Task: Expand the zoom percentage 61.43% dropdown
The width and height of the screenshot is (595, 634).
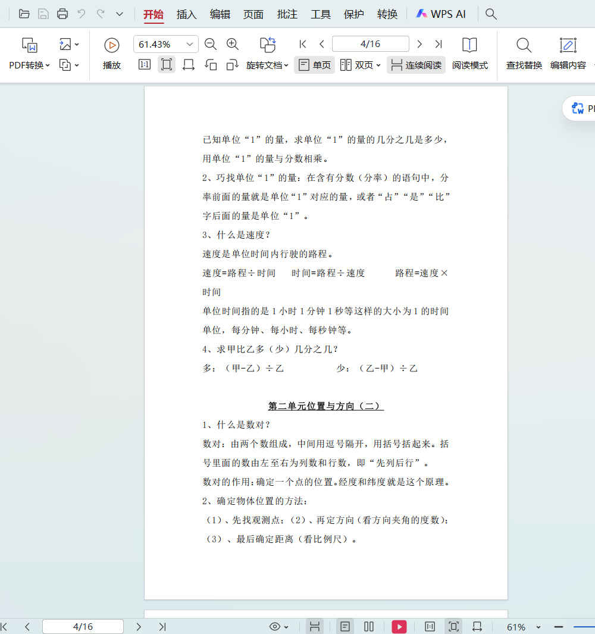Action: 190,44
